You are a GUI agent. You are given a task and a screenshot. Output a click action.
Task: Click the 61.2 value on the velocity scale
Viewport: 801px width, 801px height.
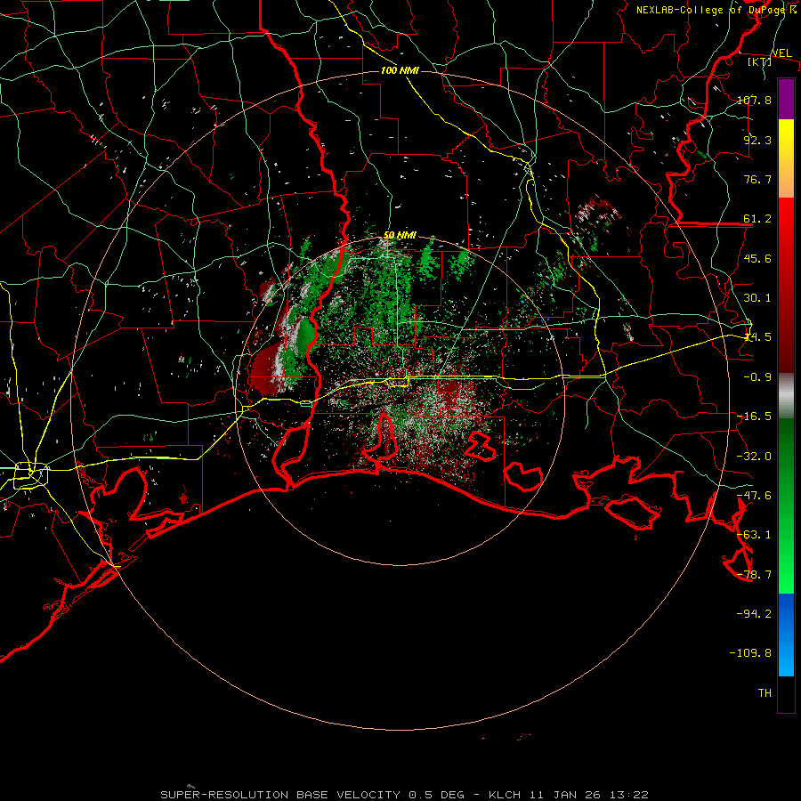click(x=757, y=219)
